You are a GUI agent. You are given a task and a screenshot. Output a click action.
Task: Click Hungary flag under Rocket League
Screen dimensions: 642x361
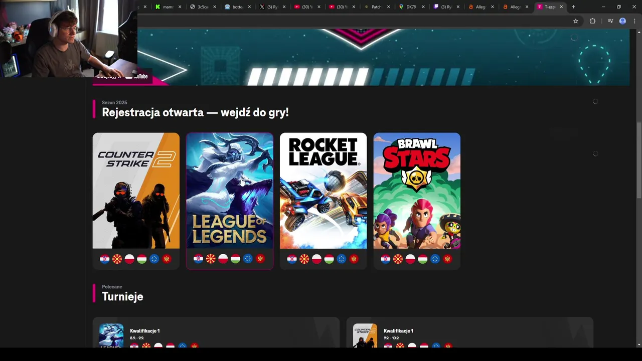[x=329, y=259]
